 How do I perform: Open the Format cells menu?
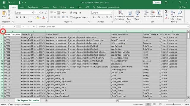159,15
